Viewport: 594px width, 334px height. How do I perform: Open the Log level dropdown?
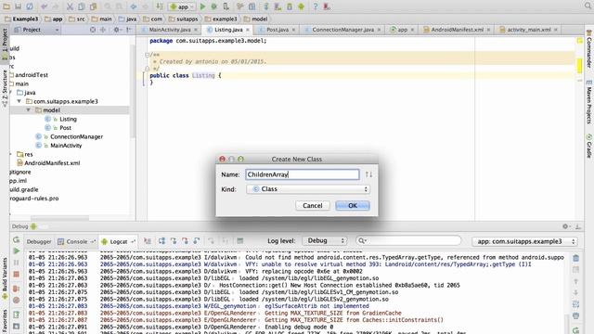click(325, 241)
